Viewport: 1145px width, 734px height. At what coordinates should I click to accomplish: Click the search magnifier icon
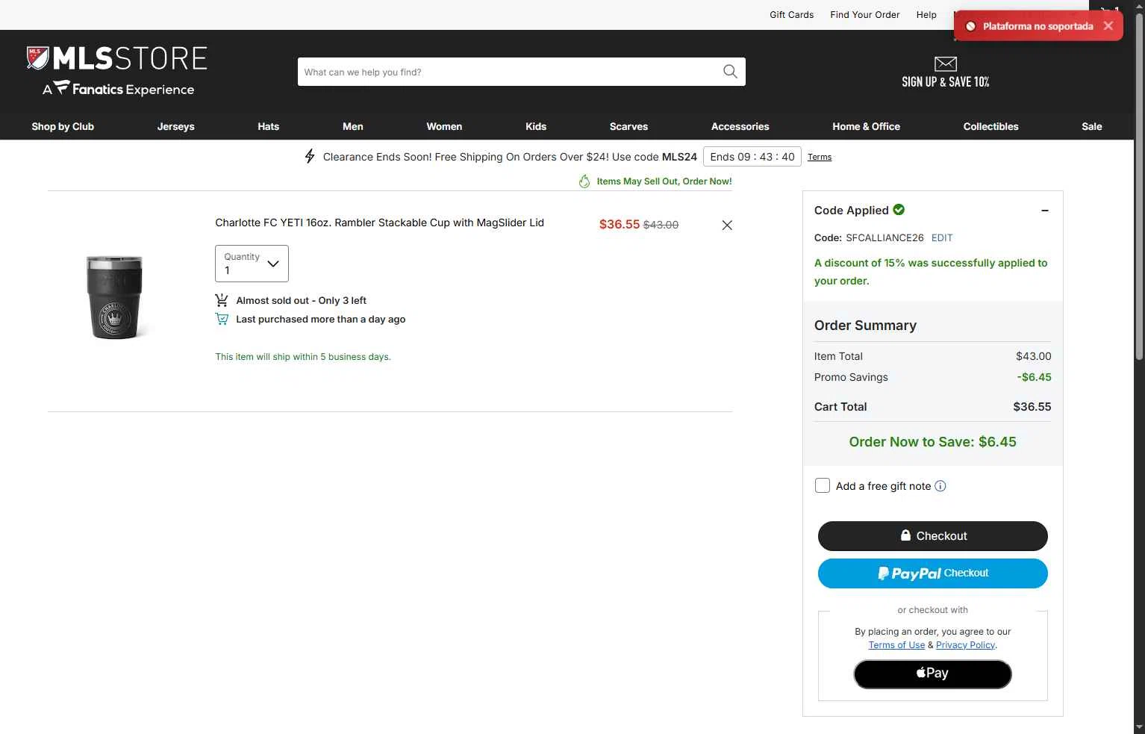tap(730, 72)
